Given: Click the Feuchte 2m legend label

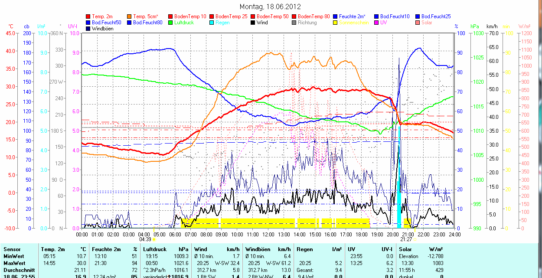Looking at the screenshot, I should [353, 16].
